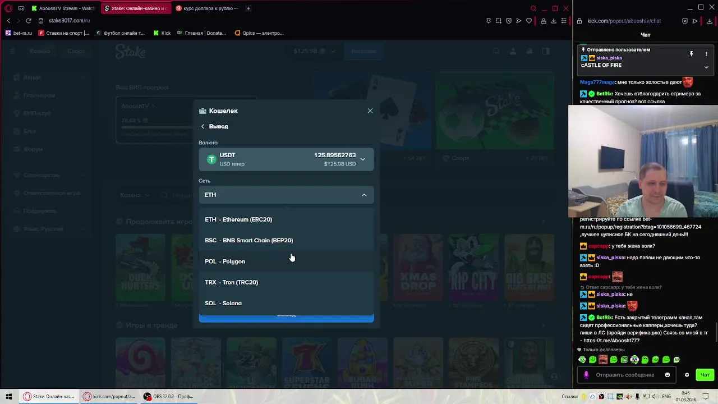Click the purple microphone chat icon

click(586, 375)
